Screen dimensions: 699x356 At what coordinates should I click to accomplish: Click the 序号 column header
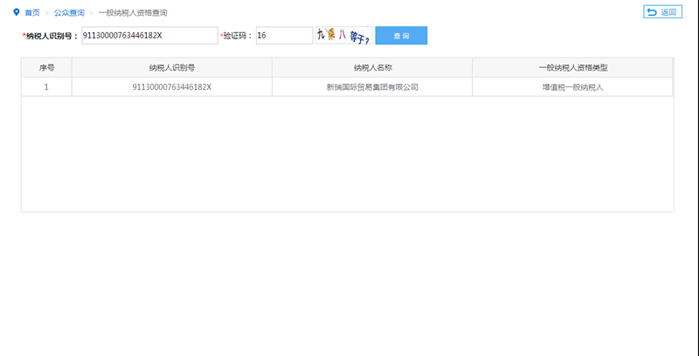click(x=46, y=67)
